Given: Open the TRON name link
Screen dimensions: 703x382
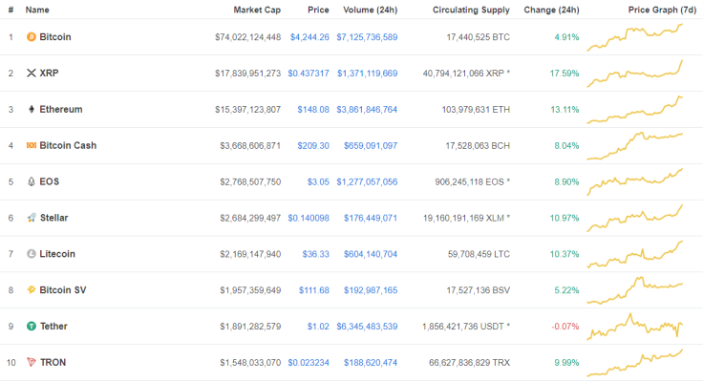Looking at the screenshot, I should (53, 362).
